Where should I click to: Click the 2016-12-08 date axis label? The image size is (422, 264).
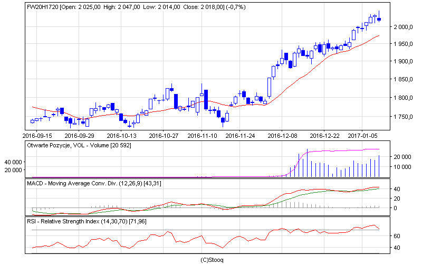282,136
